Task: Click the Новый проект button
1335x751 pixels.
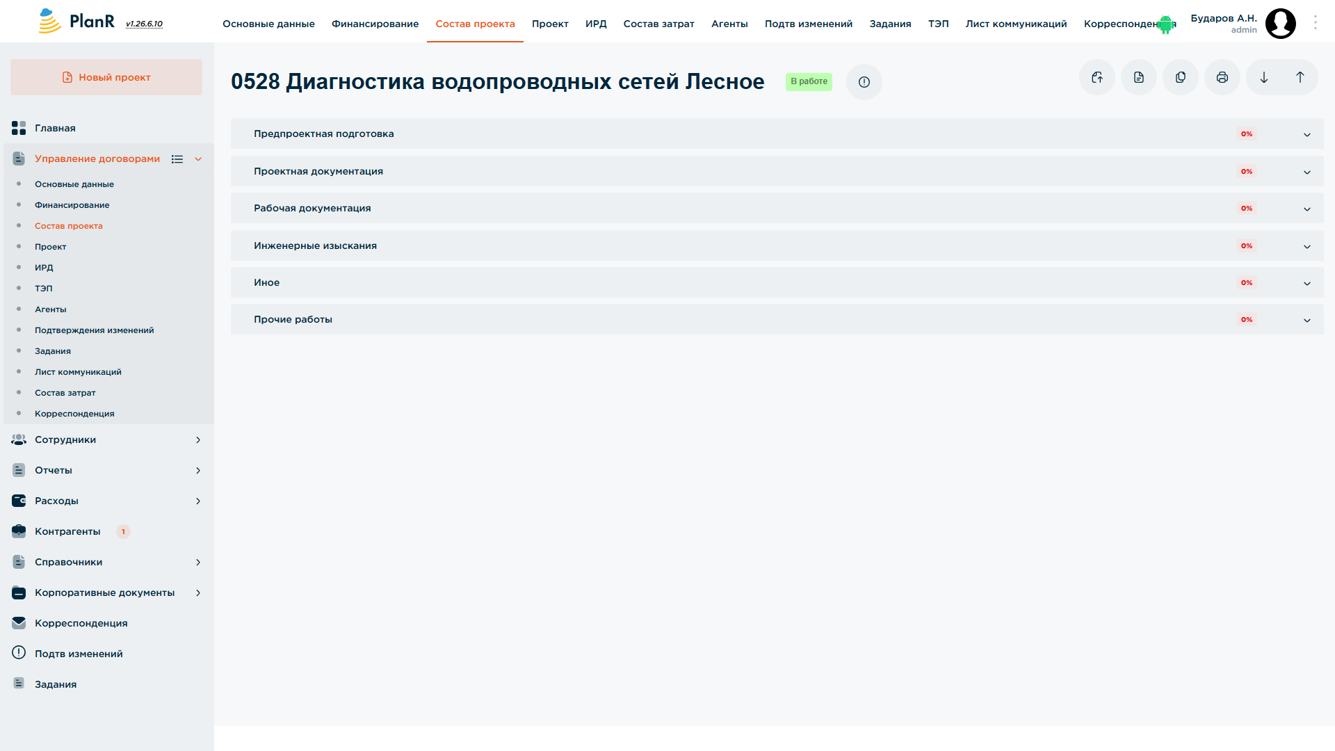Action: pyautogui.click(x=106, y=77)
